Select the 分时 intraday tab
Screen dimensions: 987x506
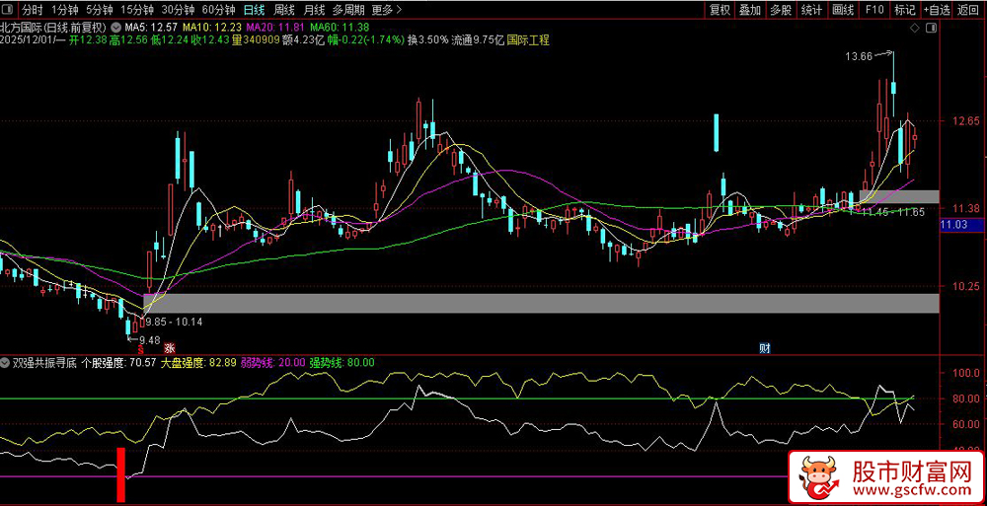pyautogui.click(x=33, y=10)
